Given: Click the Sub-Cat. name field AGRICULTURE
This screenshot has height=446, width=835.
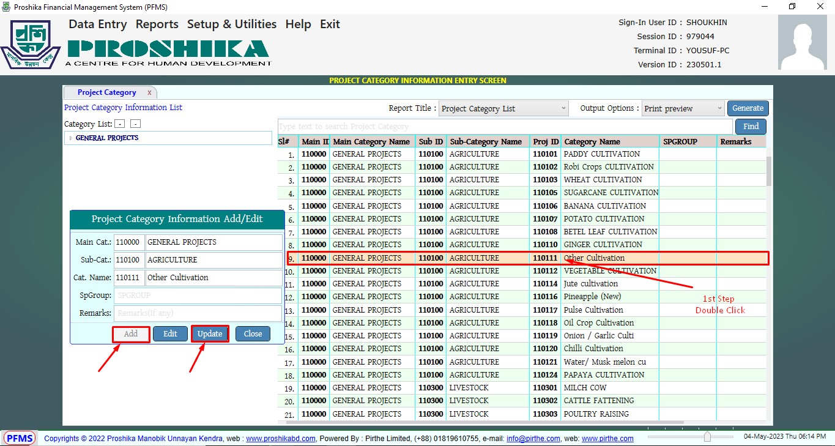Looking at the screenshot, I should click(x=214, y=260).
